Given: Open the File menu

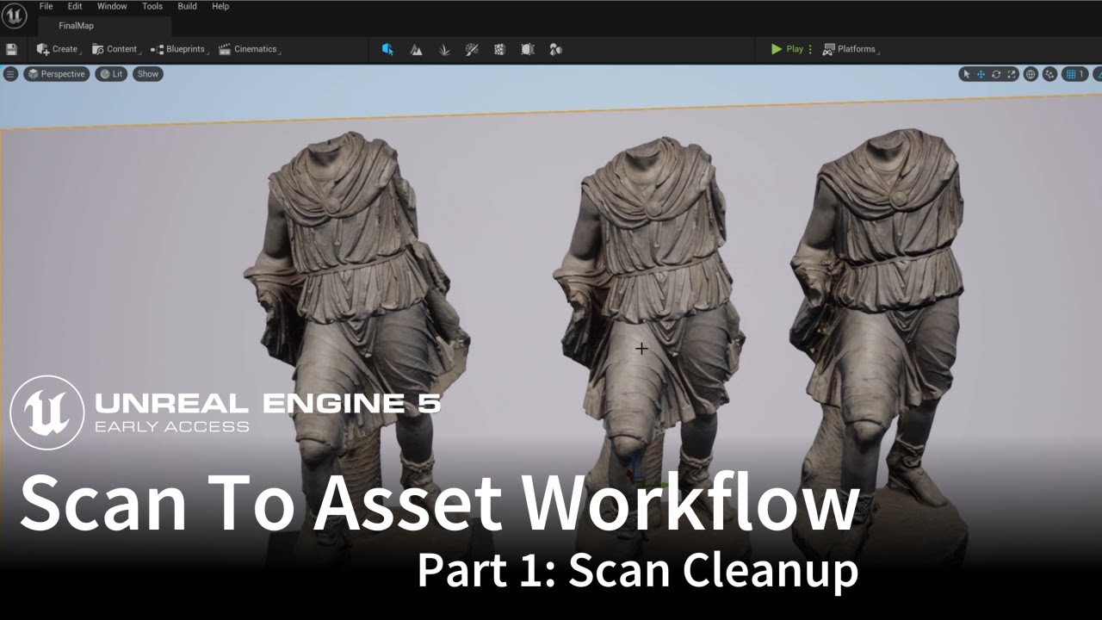Looking at the screenshot, I should (x=46, y=6).
